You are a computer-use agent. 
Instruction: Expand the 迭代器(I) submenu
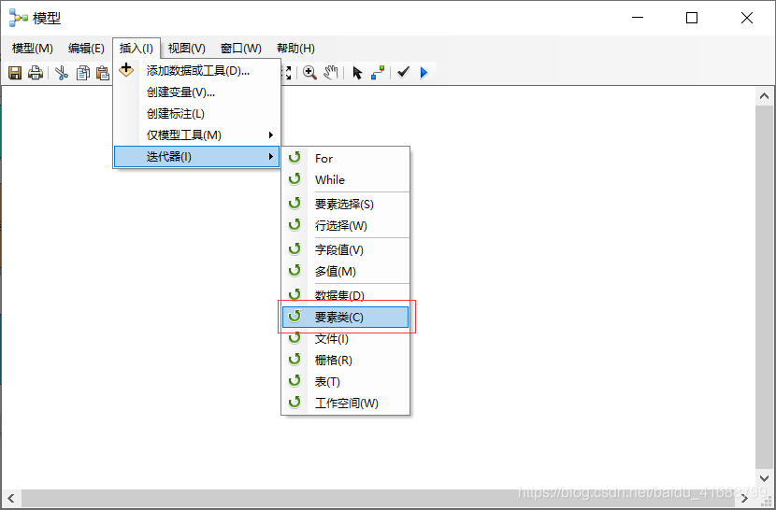pos(197,157)
